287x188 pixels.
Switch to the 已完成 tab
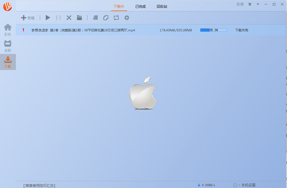tap(140, 6)
